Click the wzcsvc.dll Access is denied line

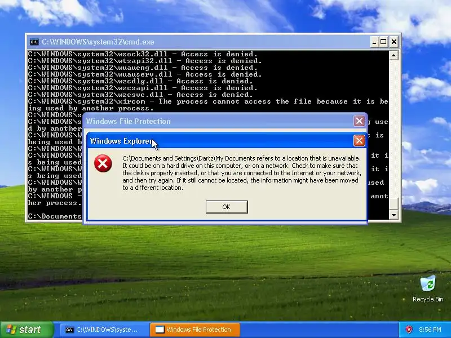[x=140, y=95]
